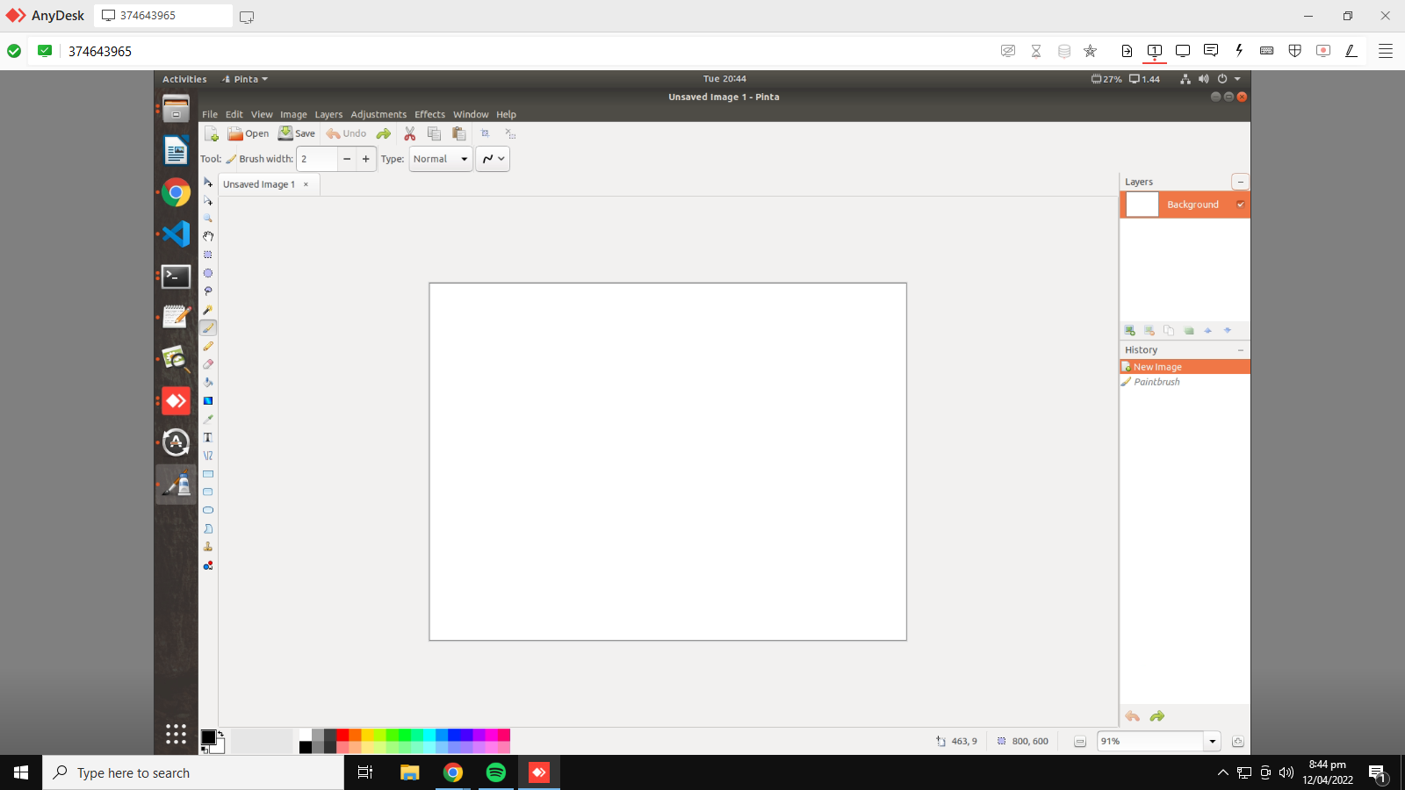Open the antialiasing curve dropdown
1405x790 pixels.
coord(493,159)
